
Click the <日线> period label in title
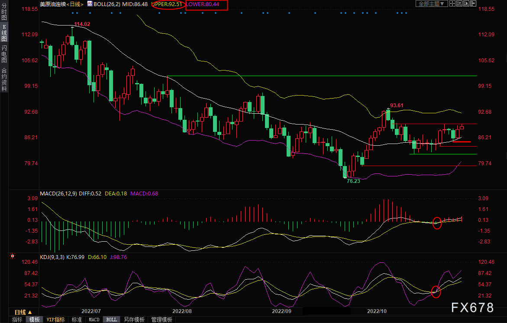point(75,4)
